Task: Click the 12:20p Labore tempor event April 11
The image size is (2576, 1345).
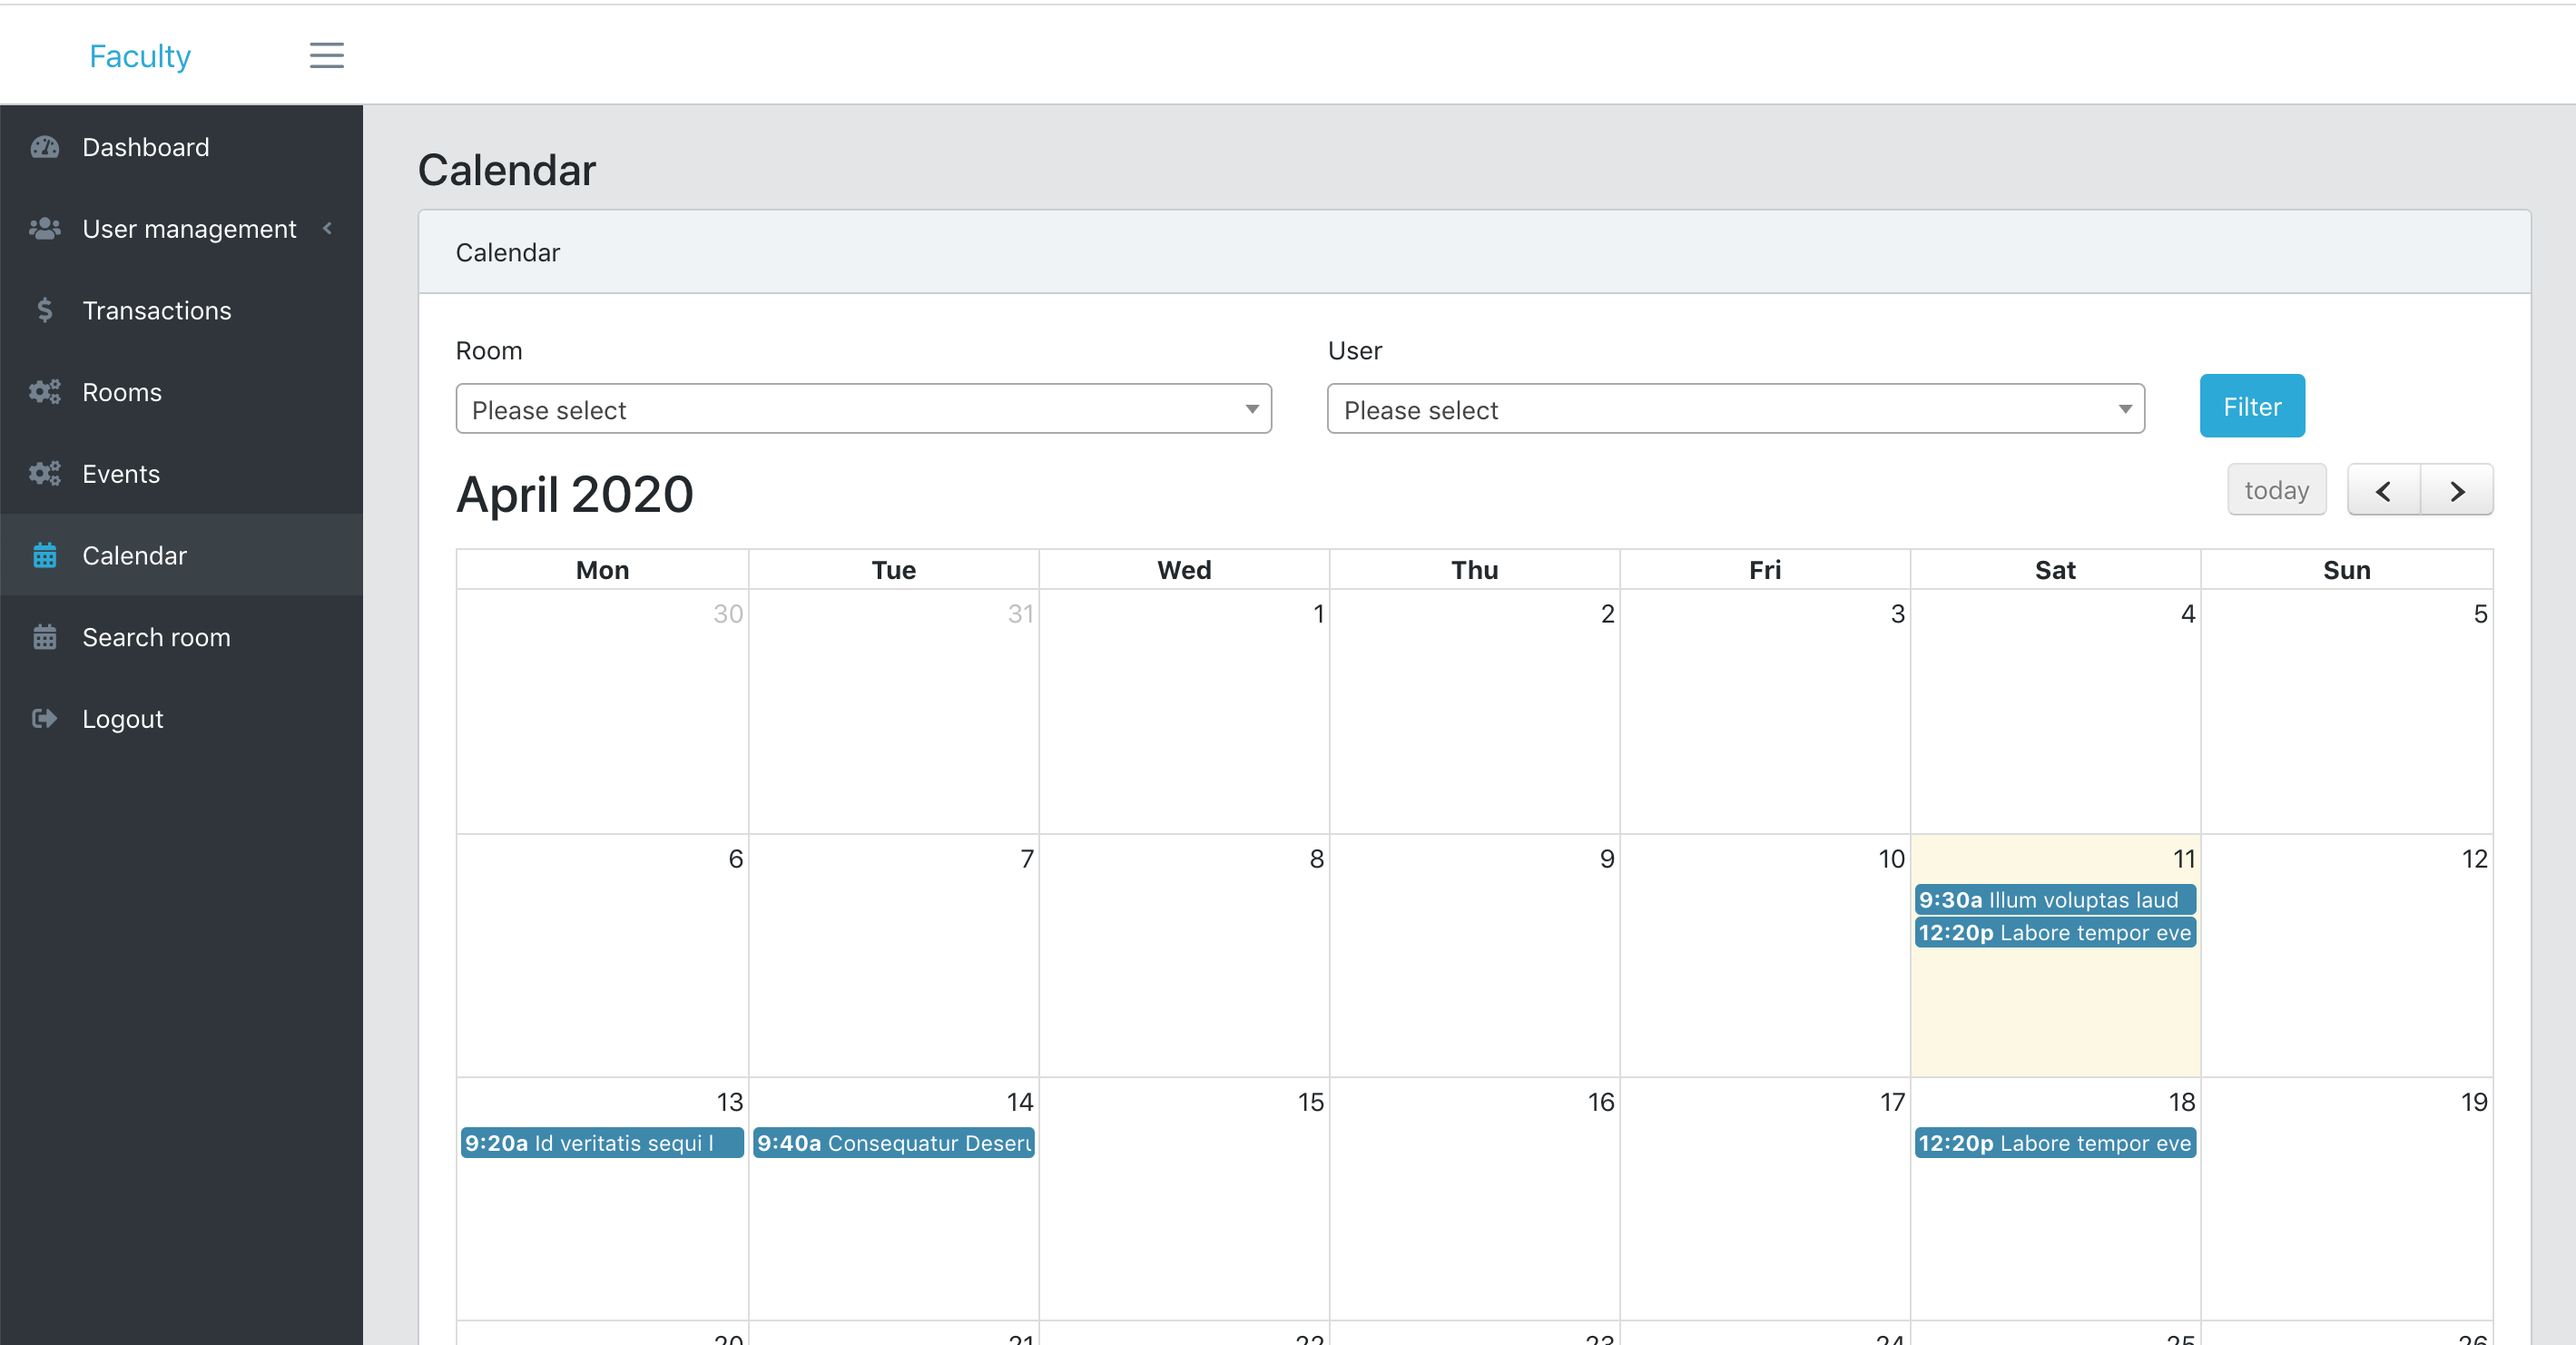Action: pos(2051,933)
